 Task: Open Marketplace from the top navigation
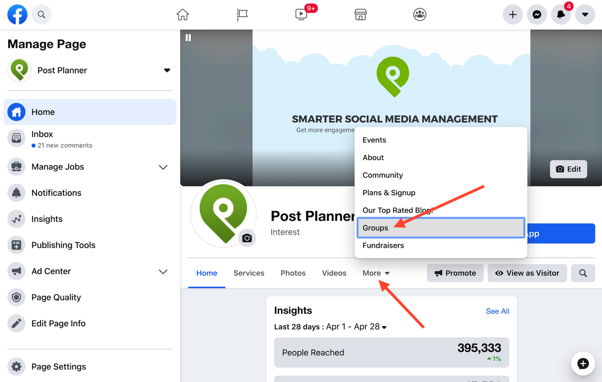coord(360,14)
